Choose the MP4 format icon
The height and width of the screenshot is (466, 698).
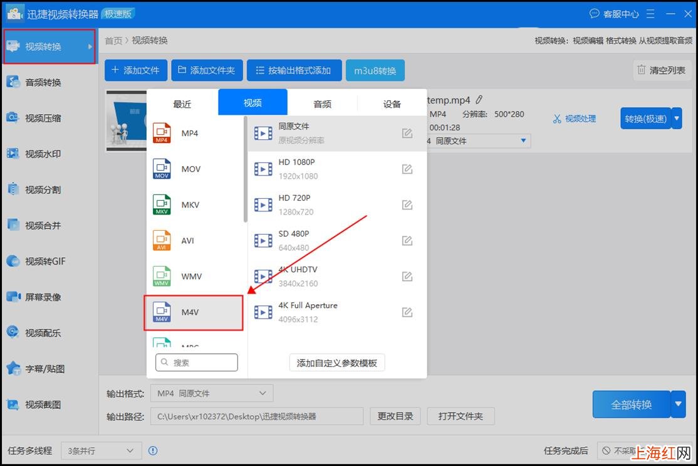click(162, 133)
